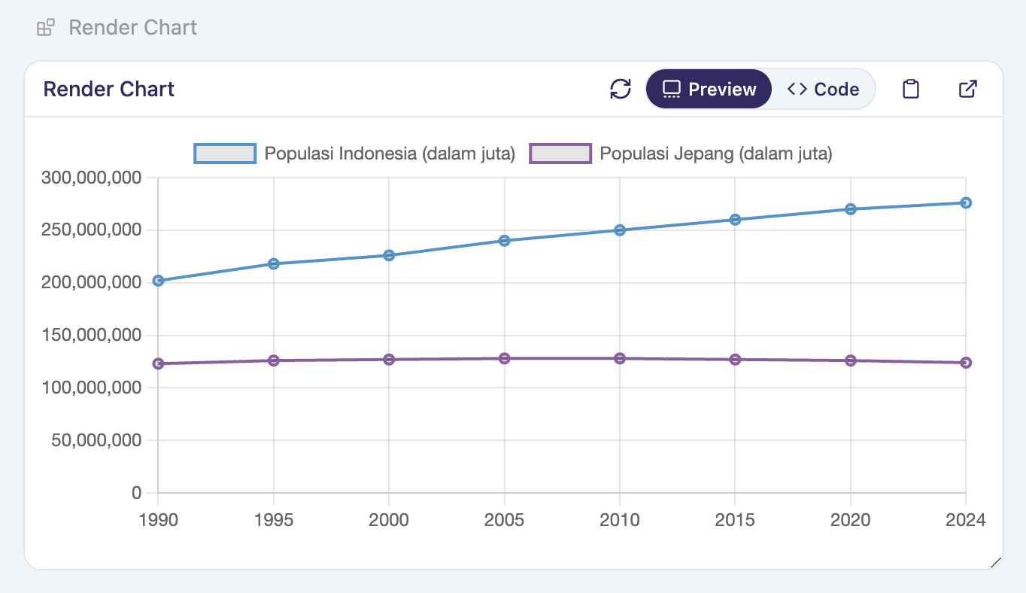Open chart in new window icon
Screen dimensions: 1026x593
968,89
